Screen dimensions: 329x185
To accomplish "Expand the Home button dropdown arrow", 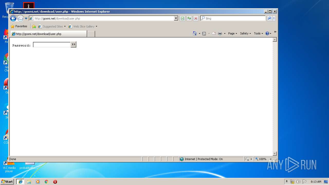I will (x=199, y=34).
